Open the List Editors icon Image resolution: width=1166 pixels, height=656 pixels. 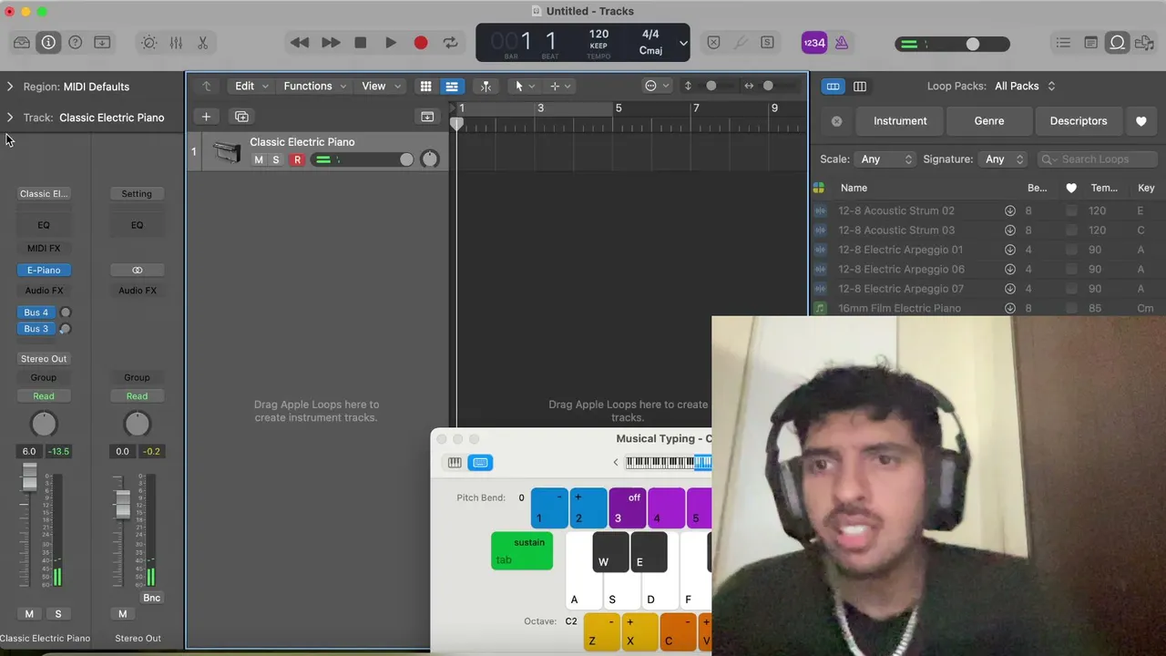point(1063,43)
